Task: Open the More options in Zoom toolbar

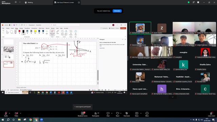Action: [x=147, y=114]
